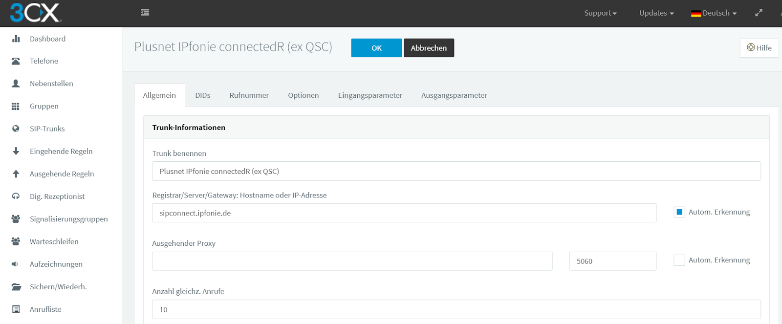The image size is (782, 324).
Task: Open Signalisierungsgruppen
Action: pos(68,219)
